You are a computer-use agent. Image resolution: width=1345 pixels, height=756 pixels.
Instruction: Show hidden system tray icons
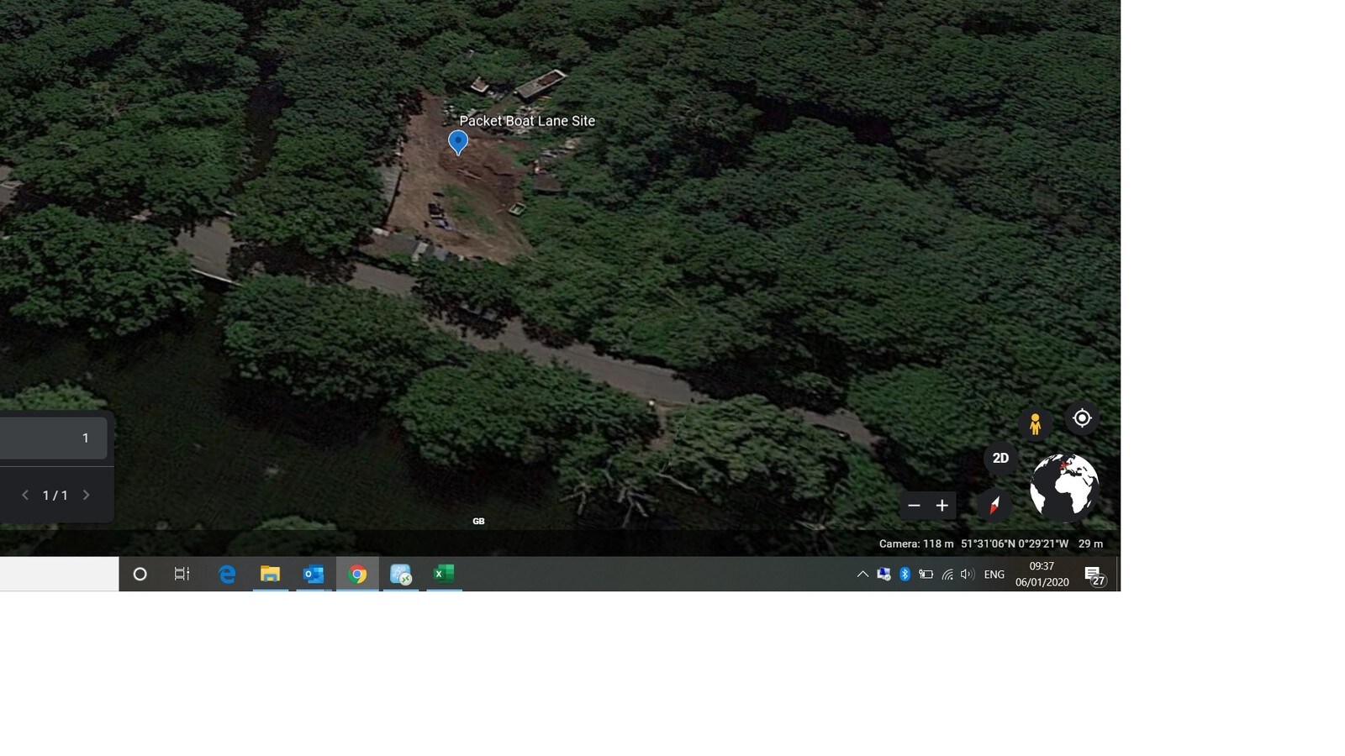click(862, 575)
